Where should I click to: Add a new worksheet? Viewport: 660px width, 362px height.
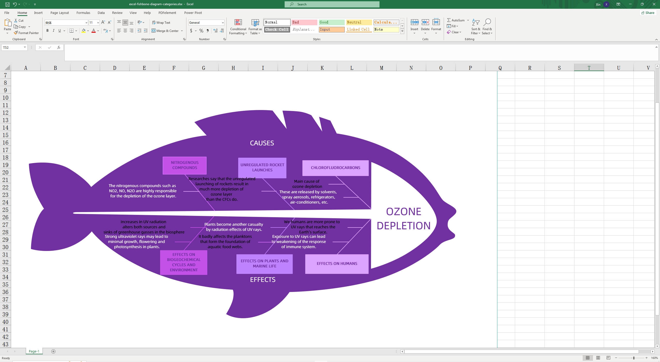(x=53, y=351)
